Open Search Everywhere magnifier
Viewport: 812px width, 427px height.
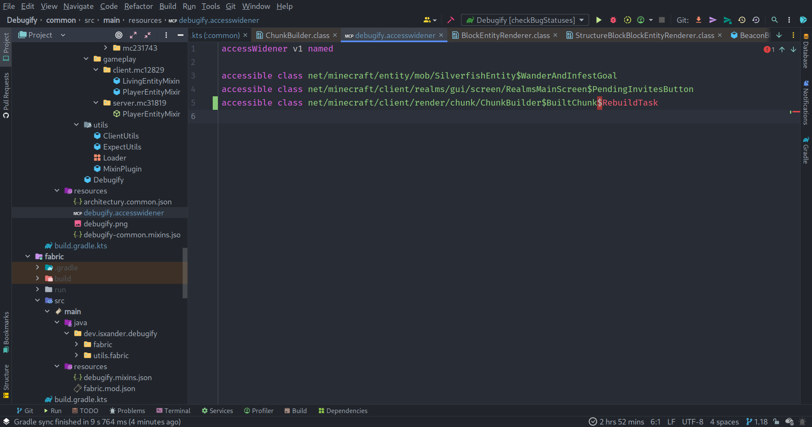775,20
